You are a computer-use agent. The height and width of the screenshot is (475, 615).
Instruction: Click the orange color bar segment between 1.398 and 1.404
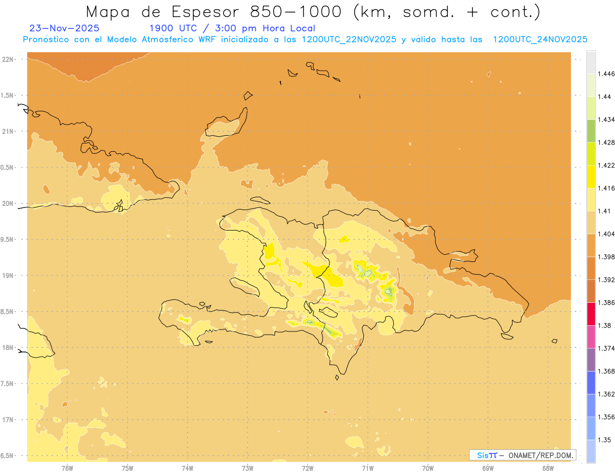coord(591,245)
